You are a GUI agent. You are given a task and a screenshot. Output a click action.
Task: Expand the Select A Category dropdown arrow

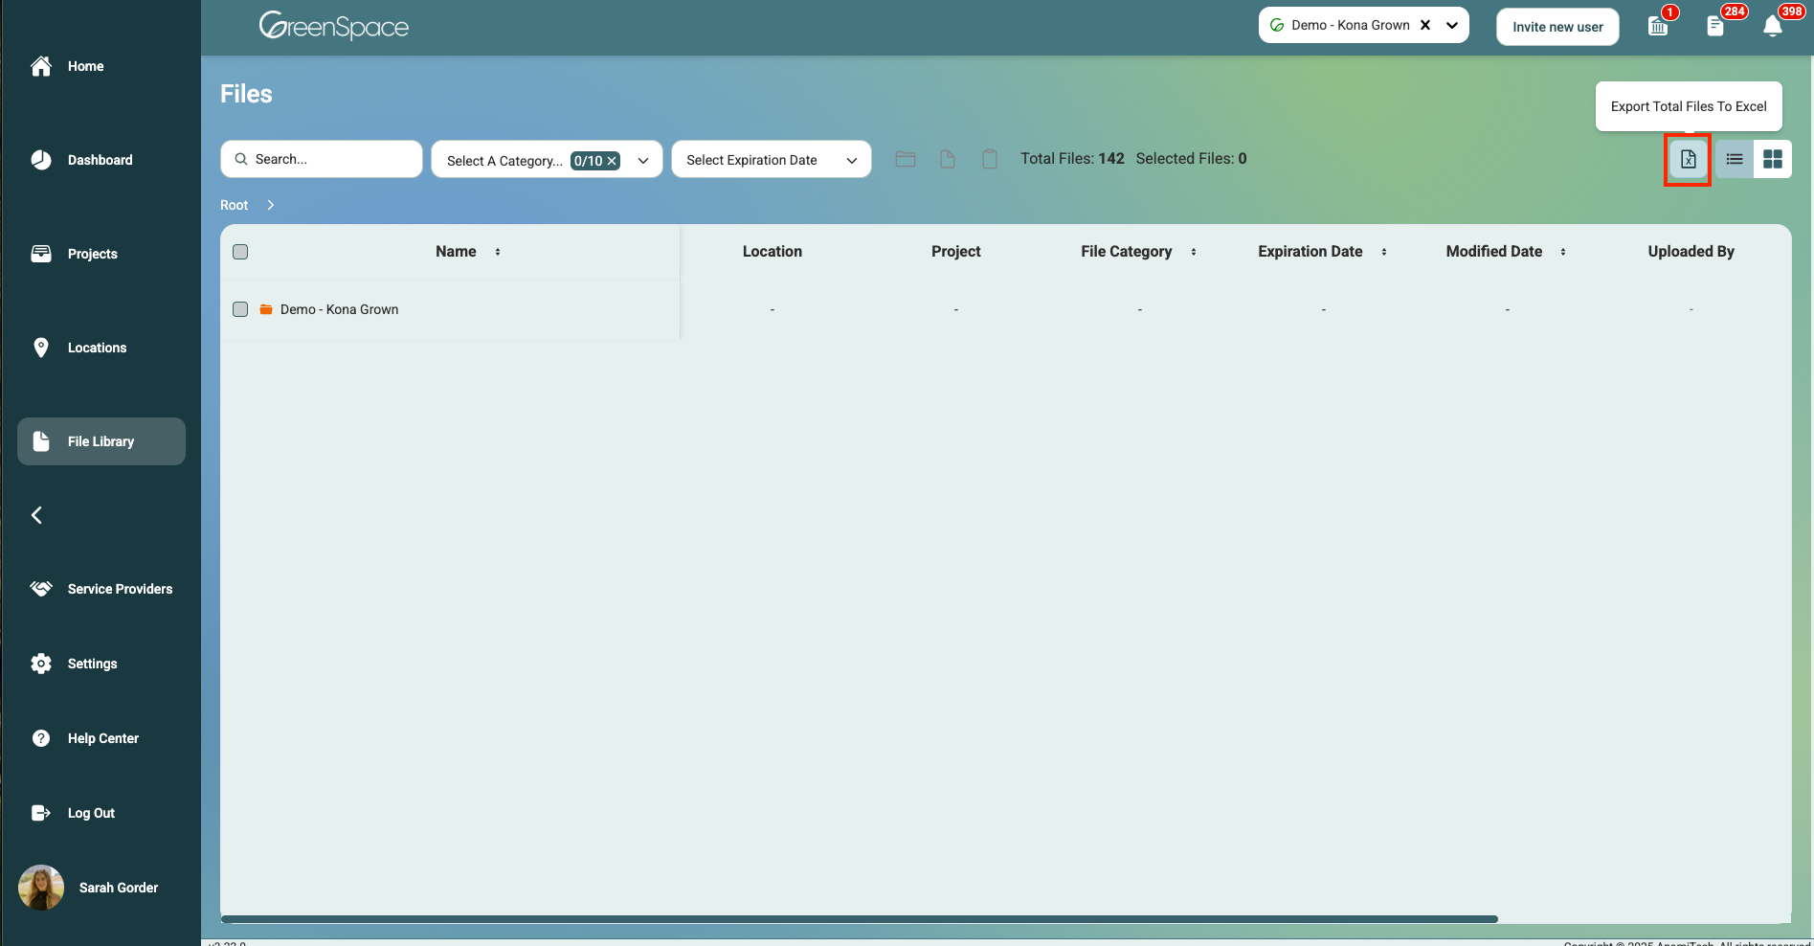643,161
